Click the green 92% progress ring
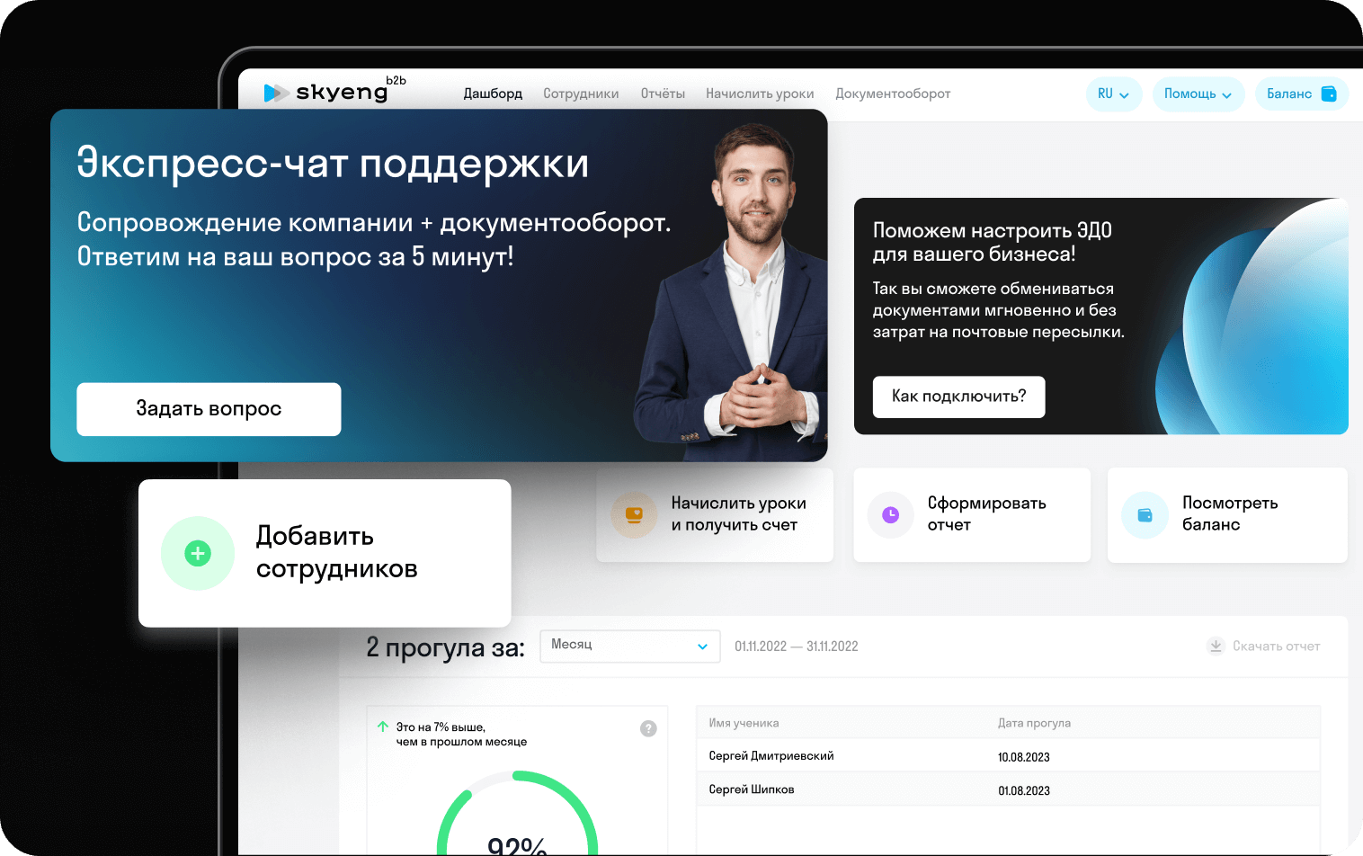This screenshot has height=856, width=1363. (x=517, y=812)
